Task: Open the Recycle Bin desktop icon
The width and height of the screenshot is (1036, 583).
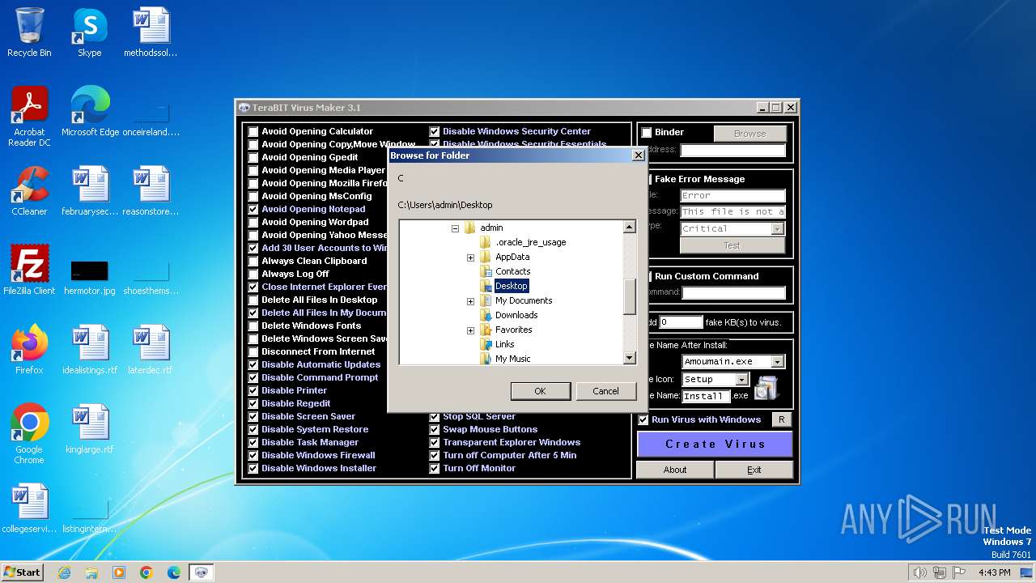Action: pos(29,32)
